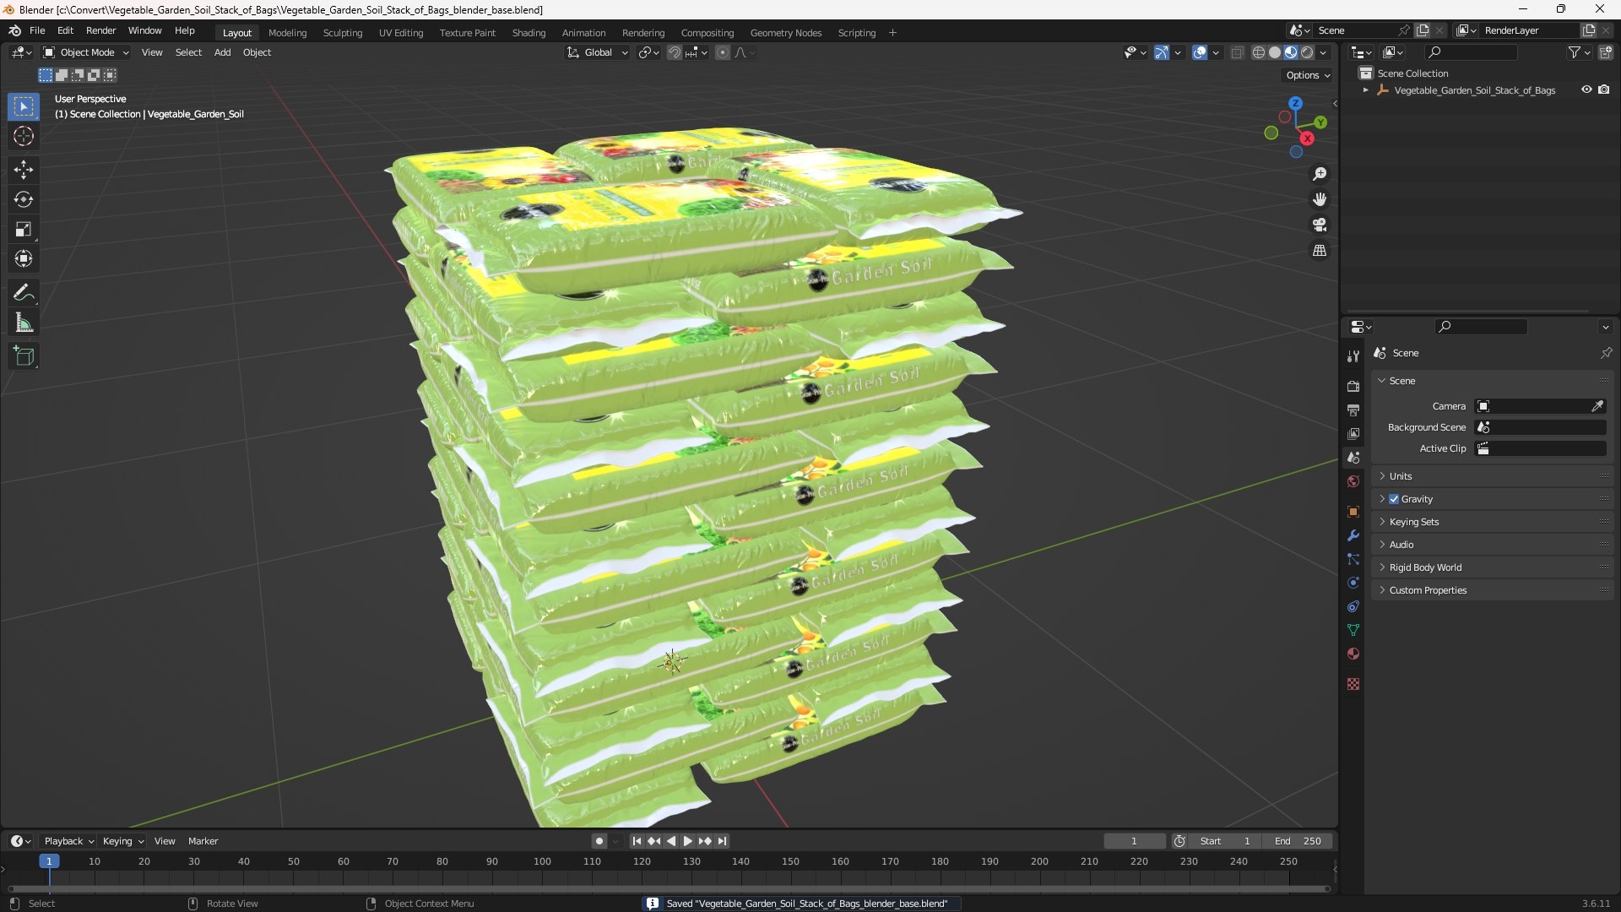Open the viewport Add menu

222,52
